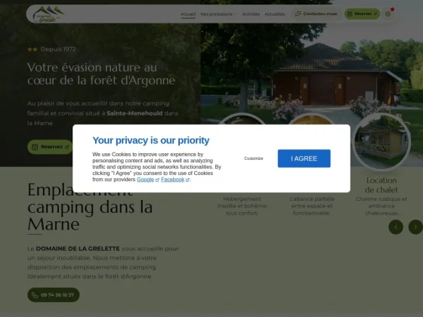423x317 pixels.
Task: Click the external link icon beside Facebook
Action: click(187, 180)
